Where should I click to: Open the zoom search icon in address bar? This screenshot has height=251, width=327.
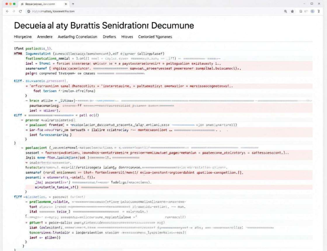click(286, 11)
